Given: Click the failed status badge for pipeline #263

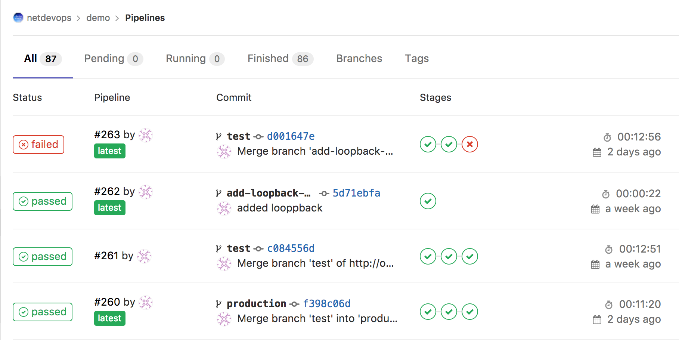Looking at the screenshot, I should 38,145.
